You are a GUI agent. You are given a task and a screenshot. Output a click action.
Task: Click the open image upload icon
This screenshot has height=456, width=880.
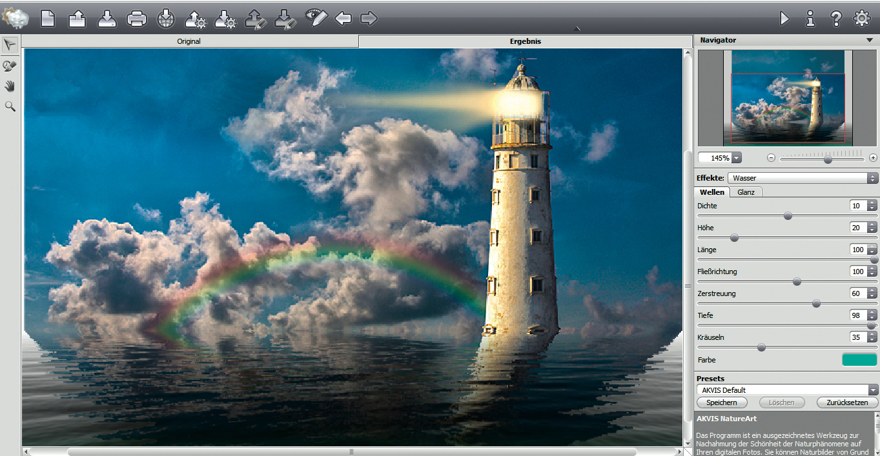[77, 18]
